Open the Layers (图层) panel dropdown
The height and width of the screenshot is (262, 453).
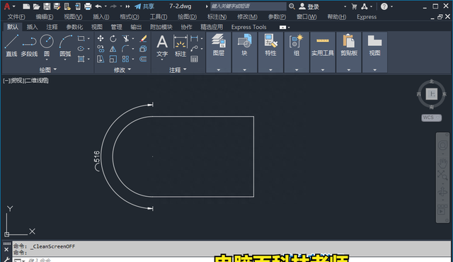point(219,69)
